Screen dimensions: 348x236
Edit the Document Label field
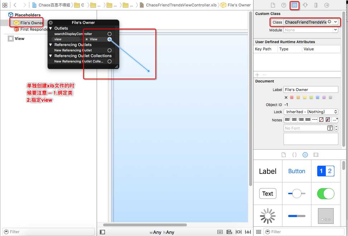(x=311, y=90)
